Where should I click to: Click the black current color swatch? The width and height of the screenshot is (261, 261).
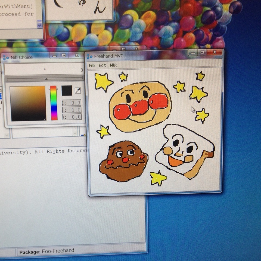[67, 91]
